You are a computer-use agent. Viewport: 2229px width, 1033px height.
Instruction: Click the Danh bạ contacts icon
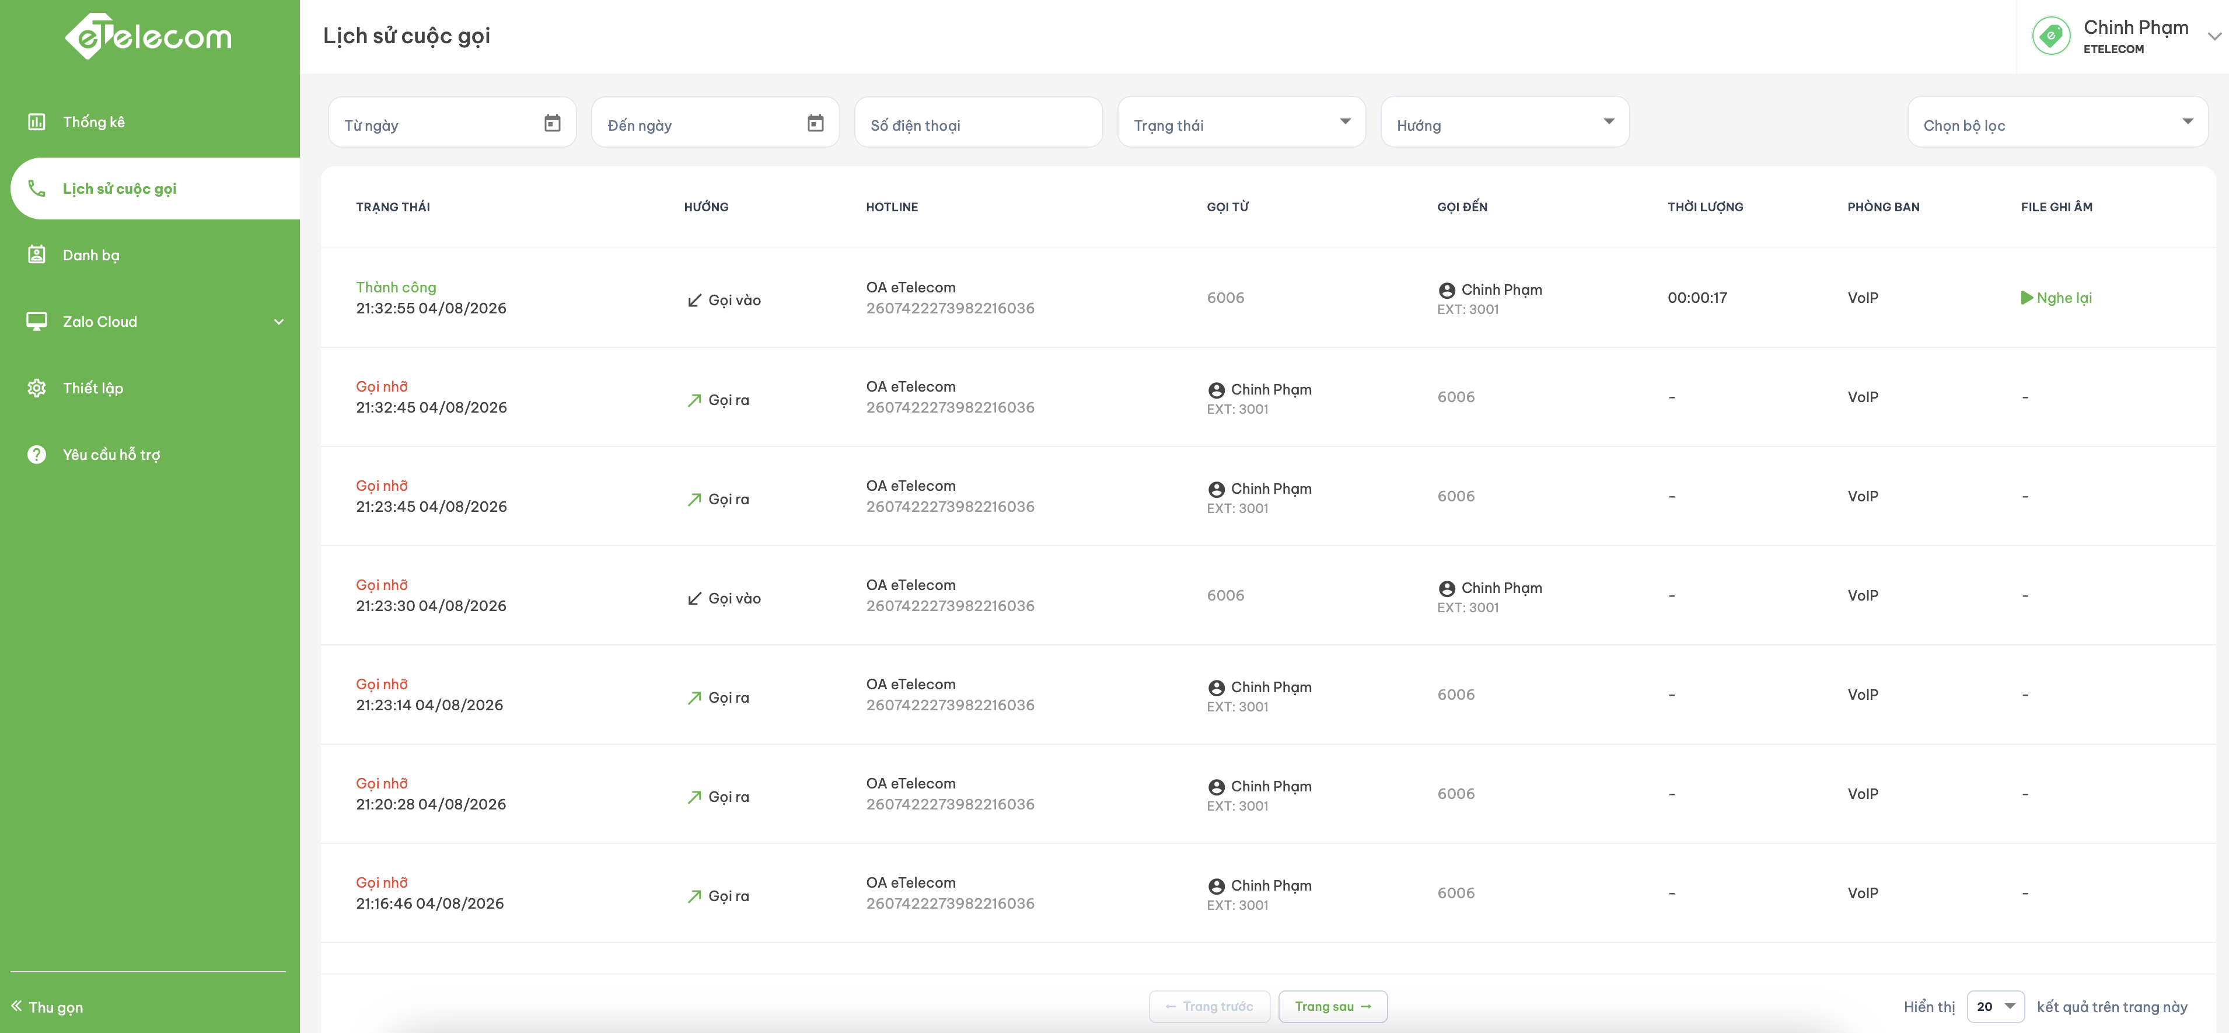[36, 254]
